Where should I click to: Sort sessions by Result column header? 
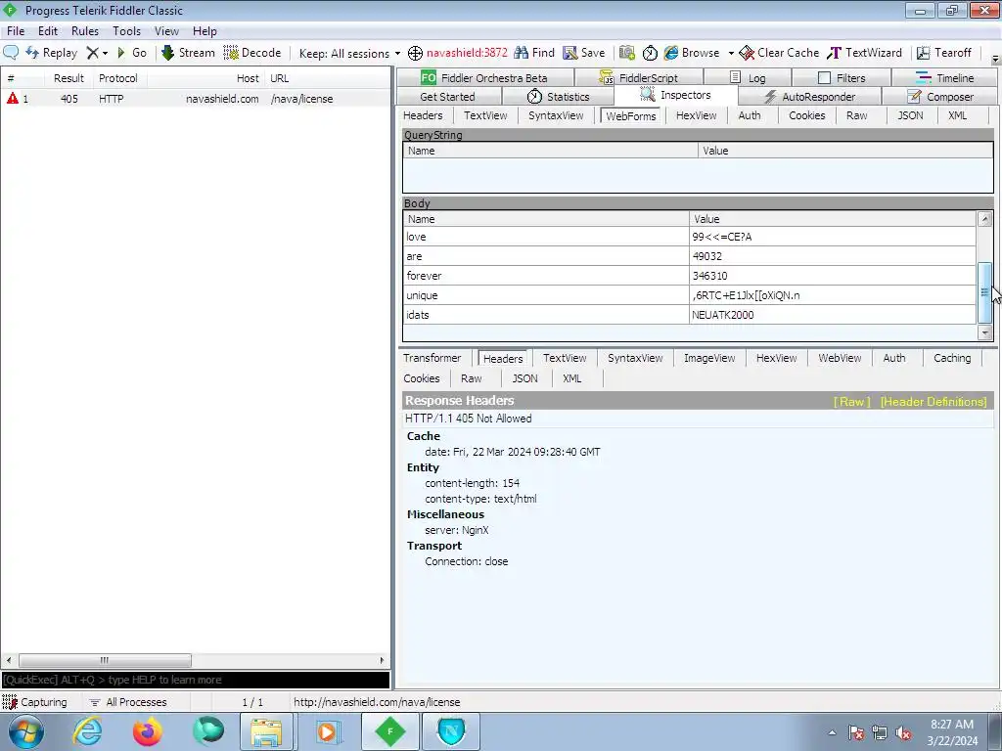click(68, 78)
